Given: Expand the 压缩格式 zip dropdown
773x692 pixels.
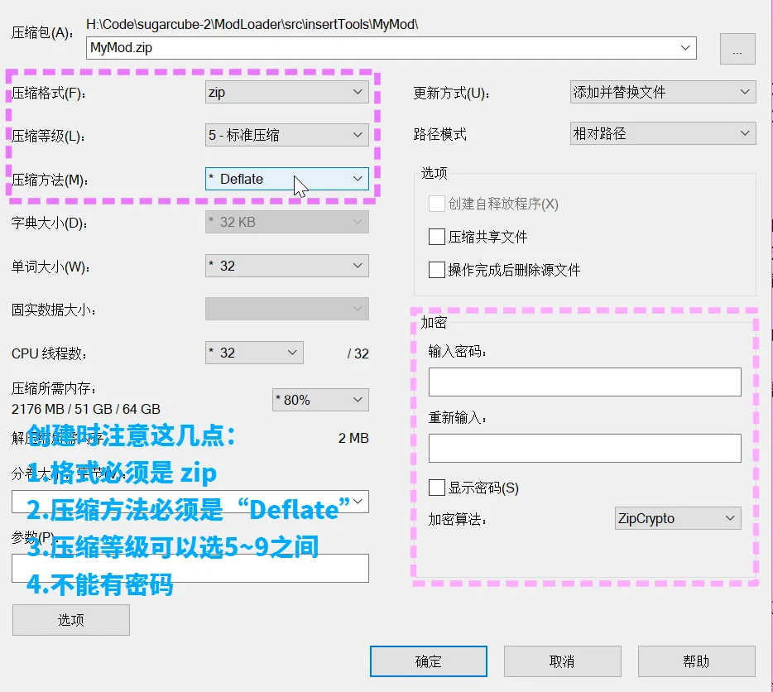Looking at the screenshot, I should point(286,92).
